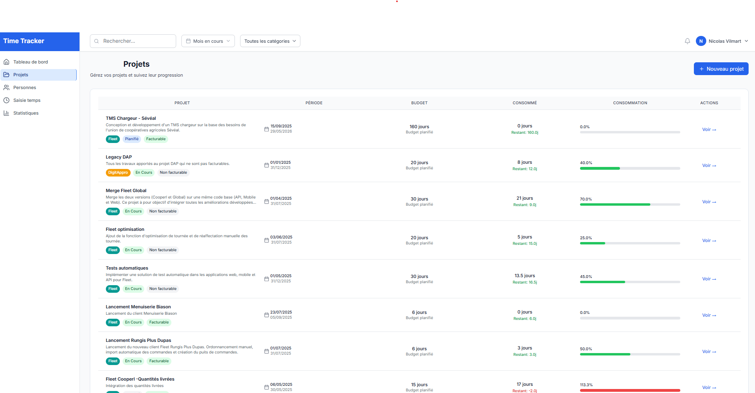
Task: Click the Personnes people icon
Action: pos(7,87)
